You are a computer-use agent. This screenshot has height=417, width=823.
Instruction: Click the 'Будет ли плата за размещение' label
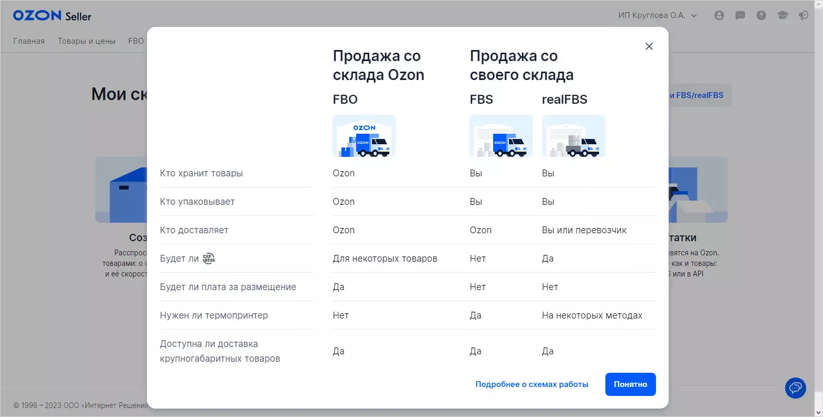click(x=228, y=287)
